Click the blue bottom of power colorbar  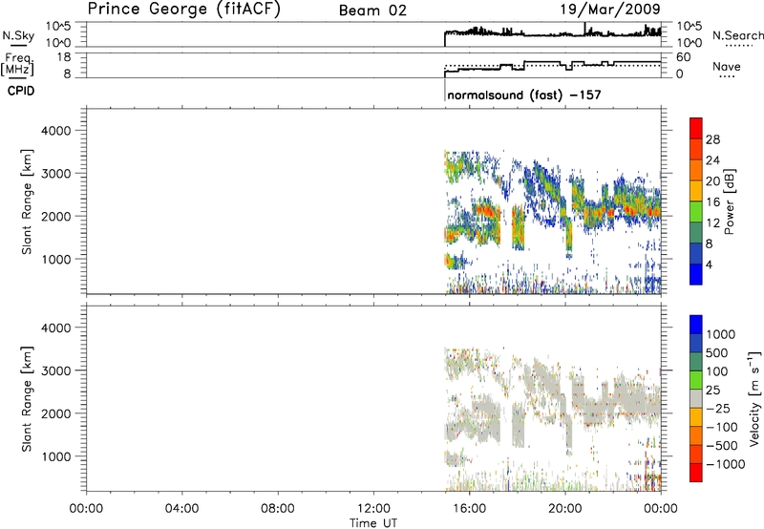696,274
